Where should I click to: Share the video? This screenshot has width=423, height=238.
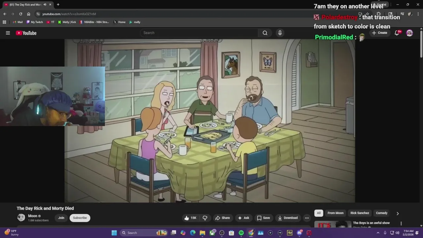(222, 218)
